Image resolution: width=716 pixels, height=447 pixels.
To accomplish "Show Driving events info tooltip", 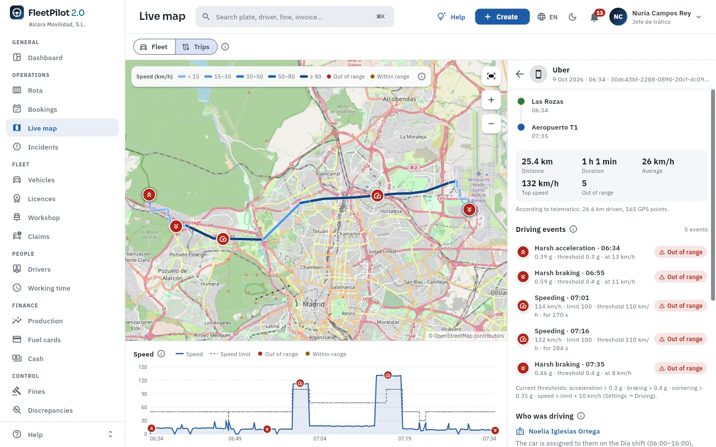I will 573,229.
